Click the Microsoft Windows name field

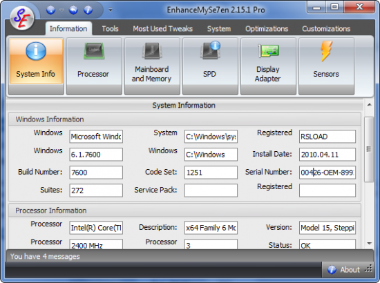coord(96,137)
